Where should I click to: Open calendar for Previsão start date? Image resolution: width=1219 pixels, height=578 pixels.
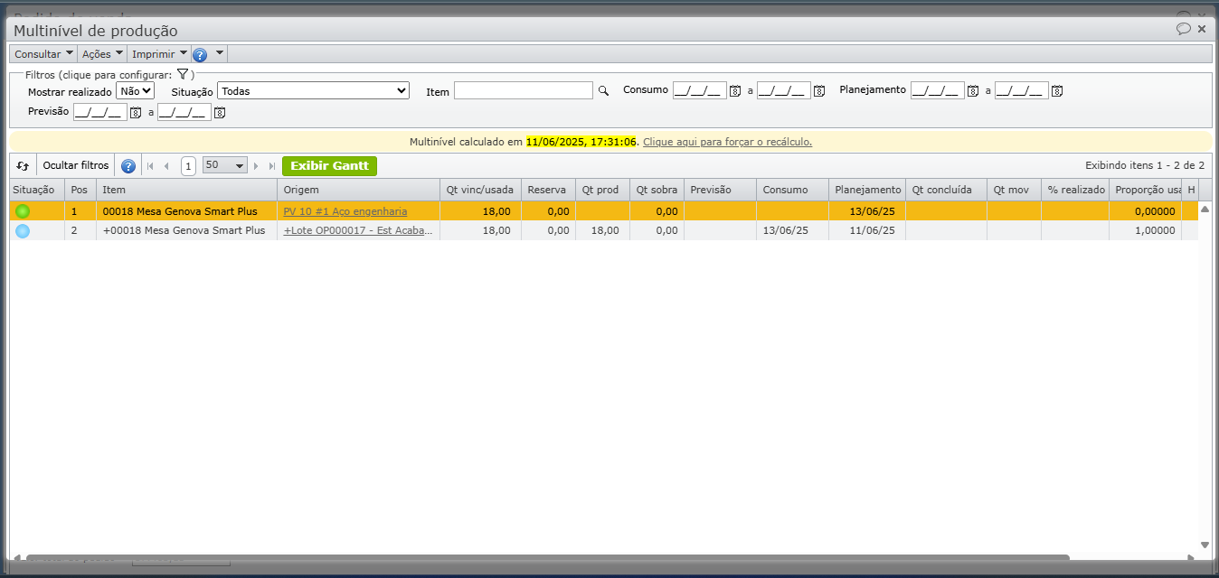(136, 113)
